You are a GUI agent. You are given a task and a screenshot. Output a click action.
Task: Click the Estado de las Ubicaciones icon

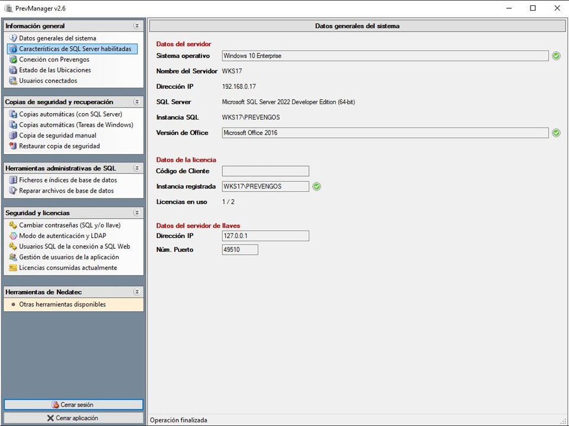13,71
